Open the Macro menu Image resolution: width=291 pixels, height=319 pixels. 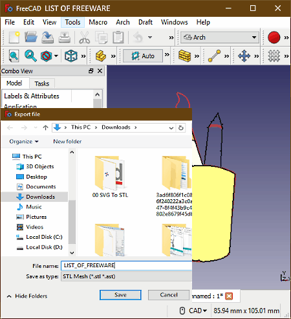pos(98,22)
